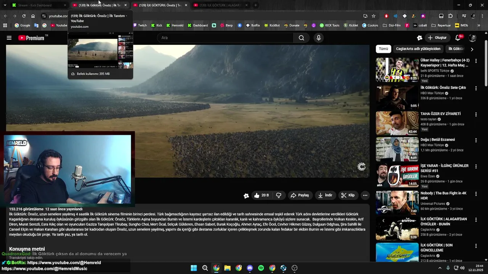Viewport: 488px width, 274px height.
Task: Open Windows Start menu
Action: click(194, 268)
